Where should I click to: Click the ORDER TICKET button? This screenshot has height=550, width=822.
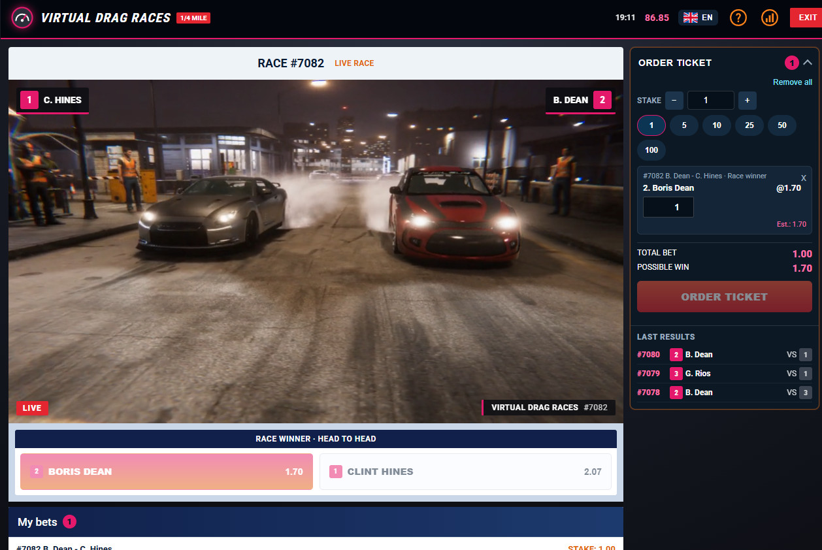(725, 297)
